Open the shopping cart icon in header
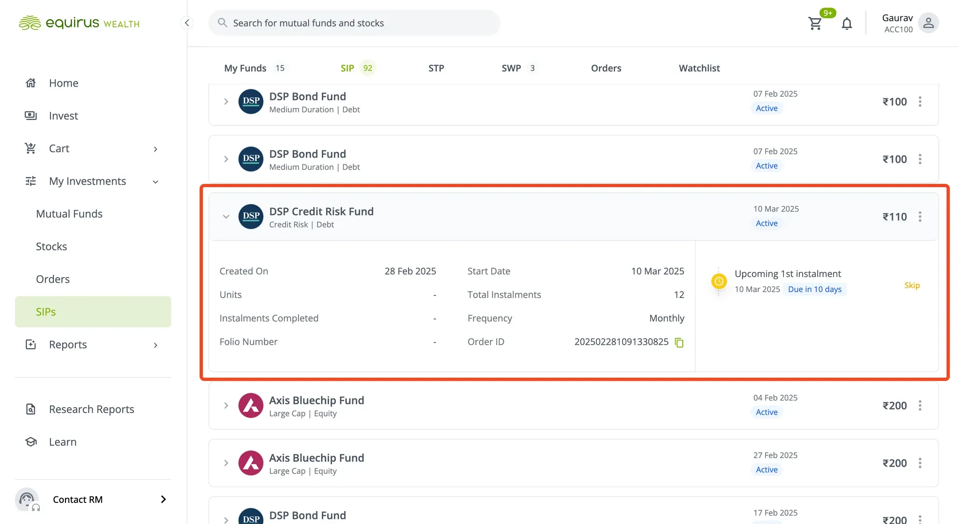Screen dimensions: 958x524 (815, 23)
